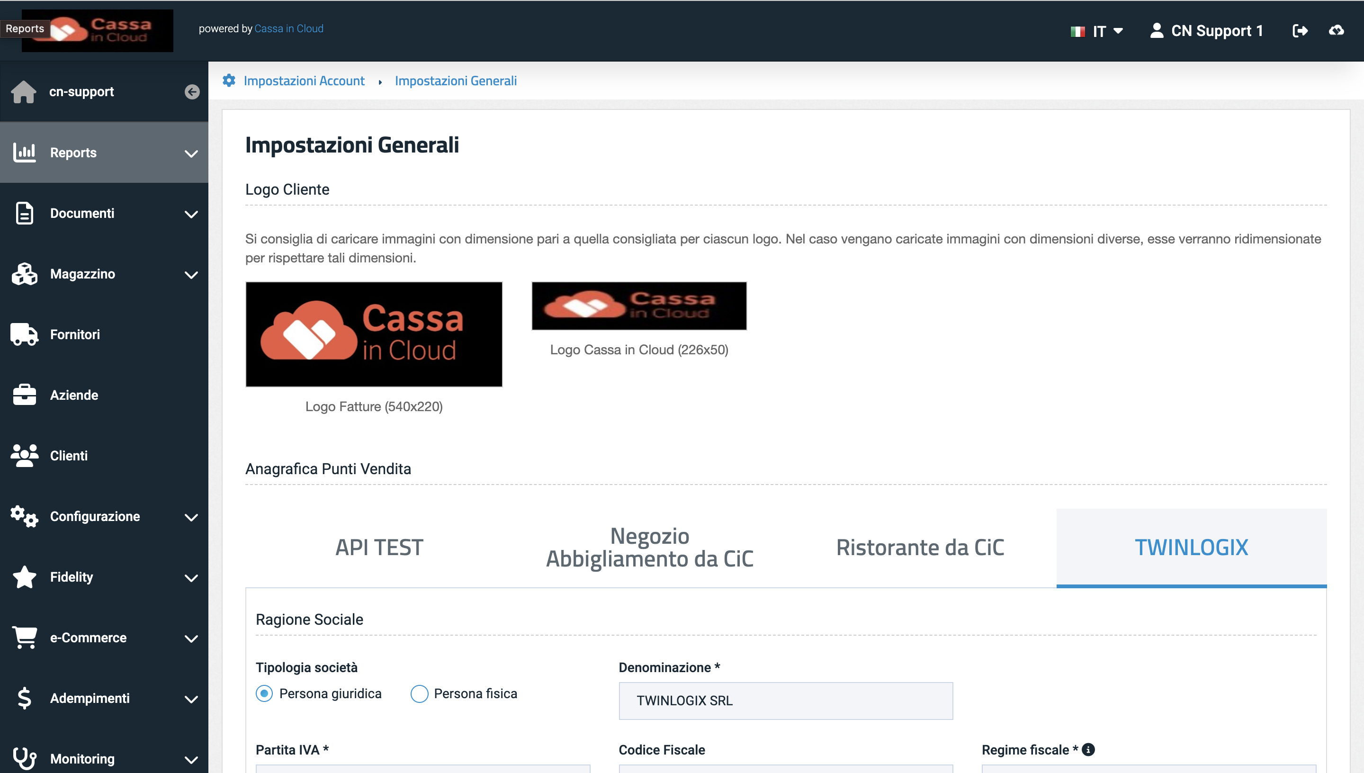Click the breadcrumb settings gear icon

click(x=229, y=81)
